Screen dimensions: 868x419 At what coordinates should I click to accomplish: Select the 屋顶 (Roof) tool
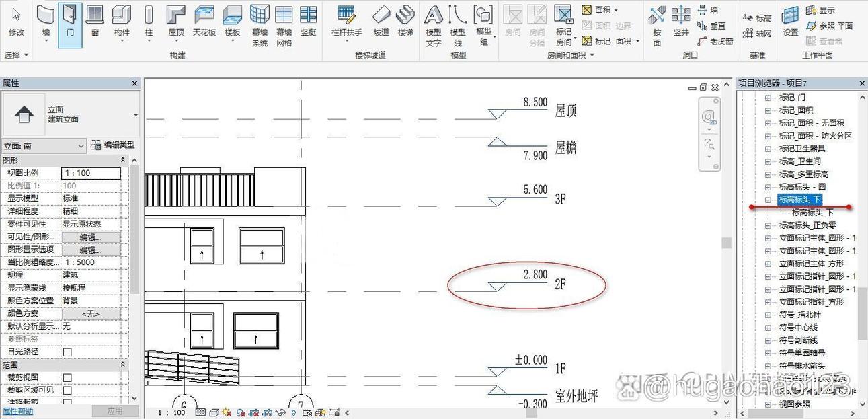(x=176, y=23)
